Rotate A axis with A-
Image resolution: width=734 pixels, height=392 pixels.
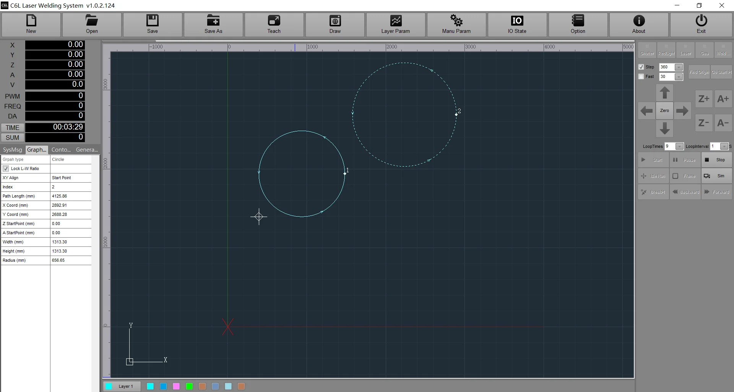tap(723, 123)
